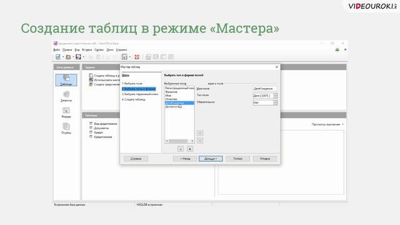Open dropdown arrow next to Open icon
Screen dimensions: 400x225
pyautogui.click(x=73, y=57)
